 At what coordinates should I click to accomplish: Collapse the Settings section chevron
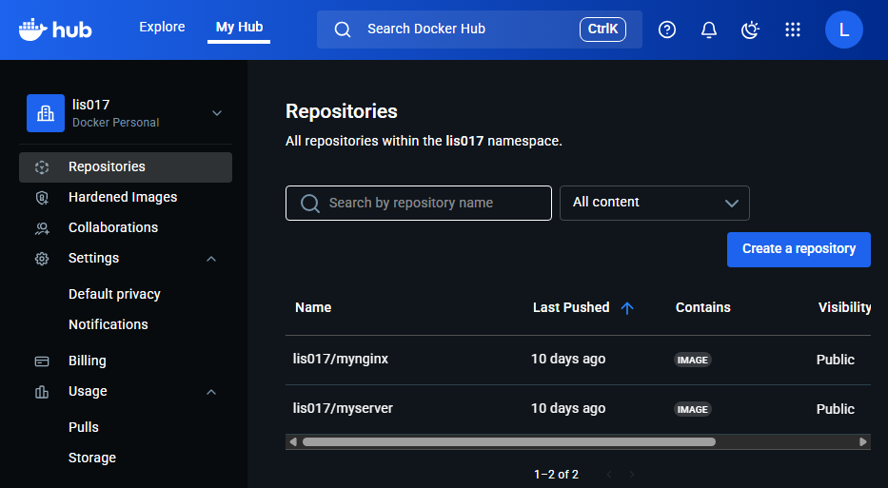211,259
